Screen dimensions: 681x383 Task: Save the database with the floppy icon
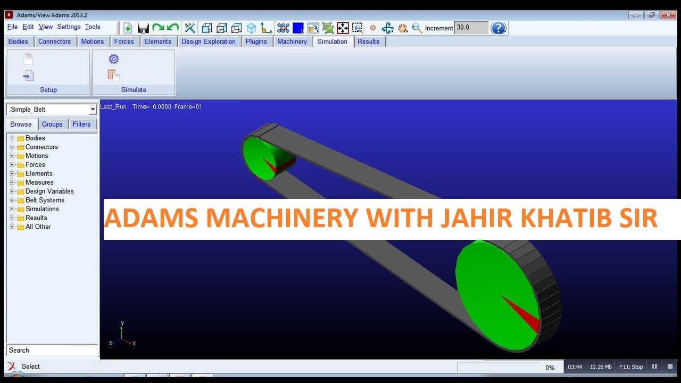143,28
